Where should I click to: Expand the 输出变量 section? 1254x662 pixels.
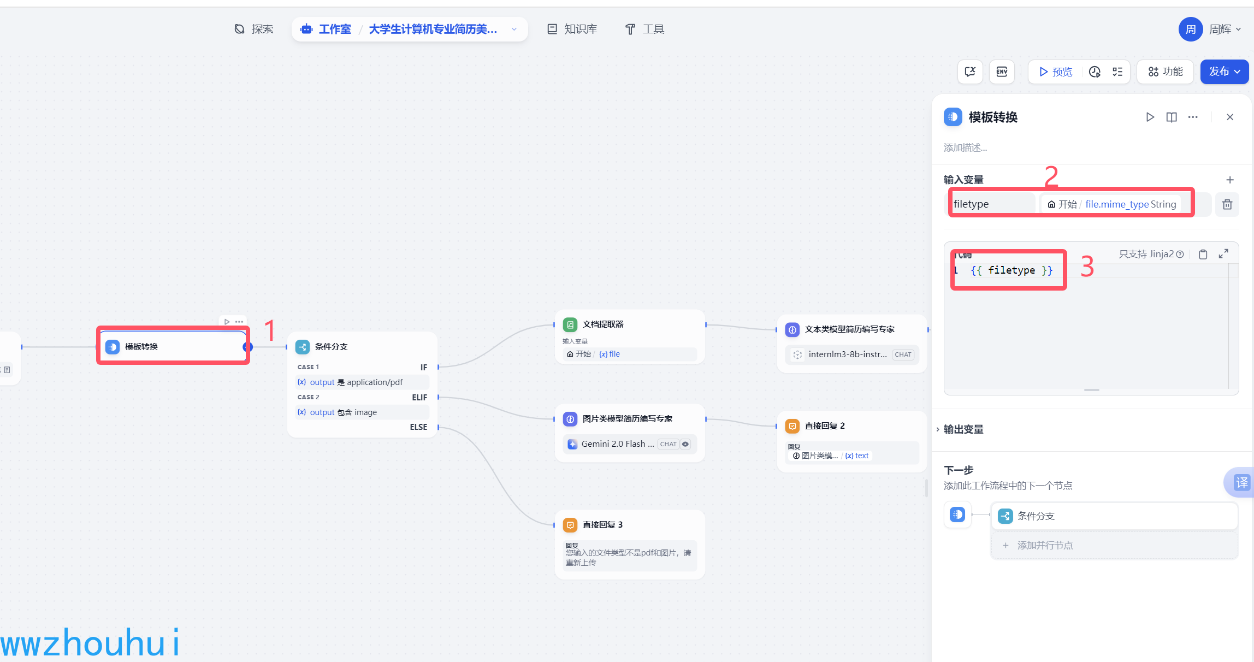[x=963, y=429]
